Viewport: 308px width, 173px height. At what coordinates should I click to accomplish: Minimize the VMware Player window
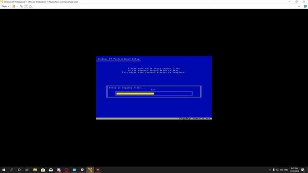[x=289, y=2]
